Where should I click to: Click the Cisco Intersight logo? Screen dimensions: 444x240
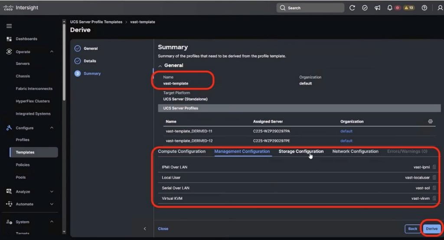point(21,8)
